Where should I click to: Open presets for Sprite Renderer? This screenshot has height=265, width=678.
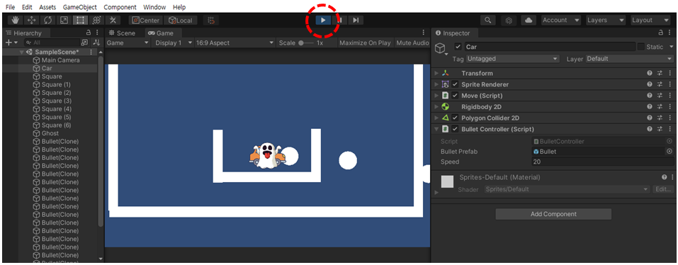pyautogui.click(x=660, y=85)
